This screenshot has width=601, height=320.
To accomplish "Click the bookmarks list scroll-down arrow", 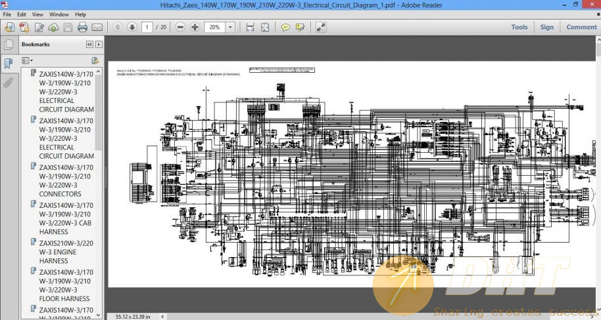I will pyautogui.click(x=99, y=315).
